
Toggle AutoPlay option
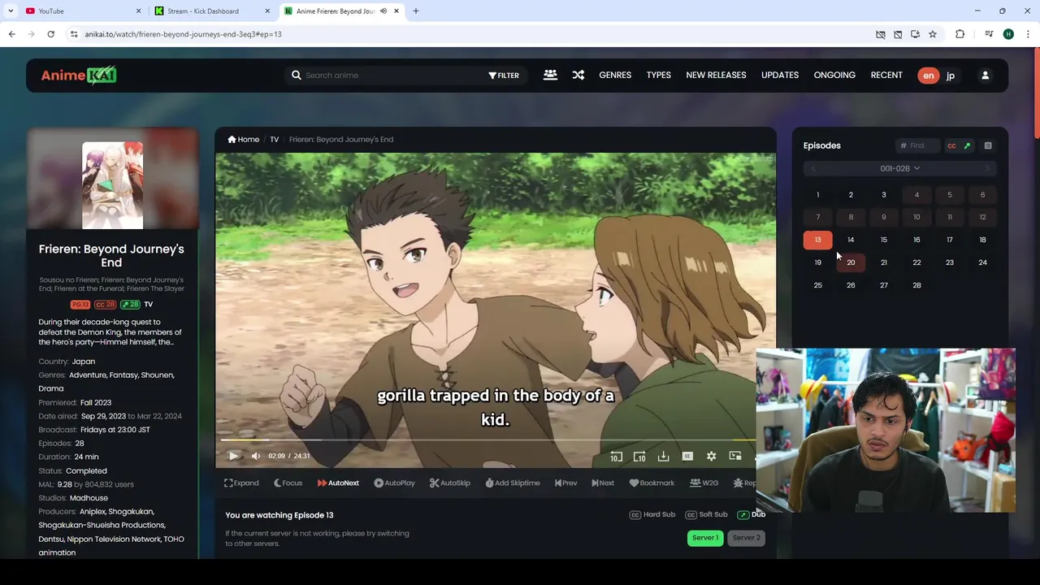tap(394, 483)
